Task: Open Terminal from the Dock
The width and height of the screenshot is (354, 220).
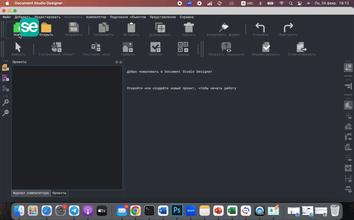Action: point(149,211)
